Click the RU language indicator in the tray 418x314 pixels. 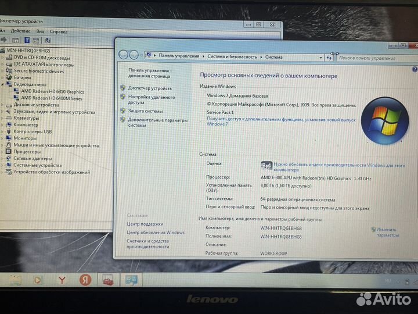(388, 281)
